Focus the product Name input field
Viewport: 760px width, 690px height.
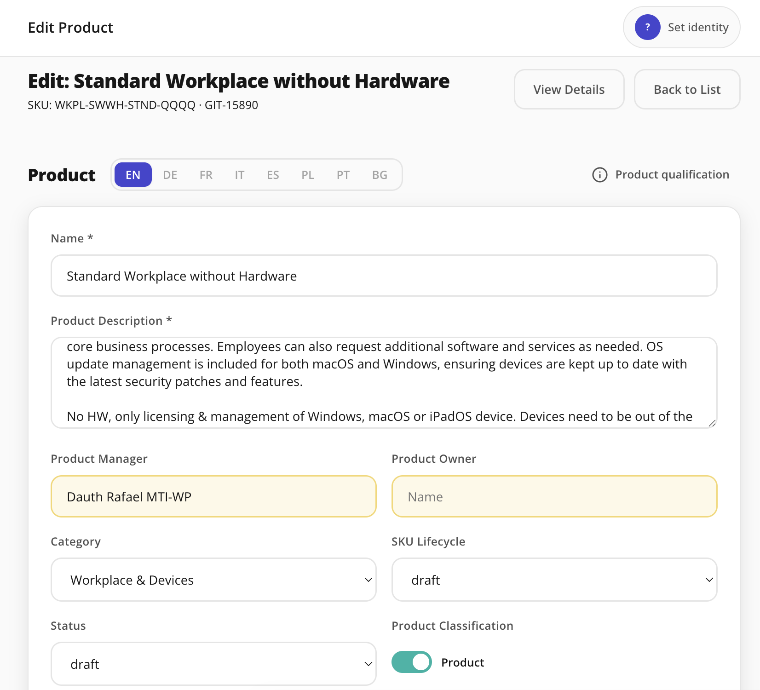(384, 276)
